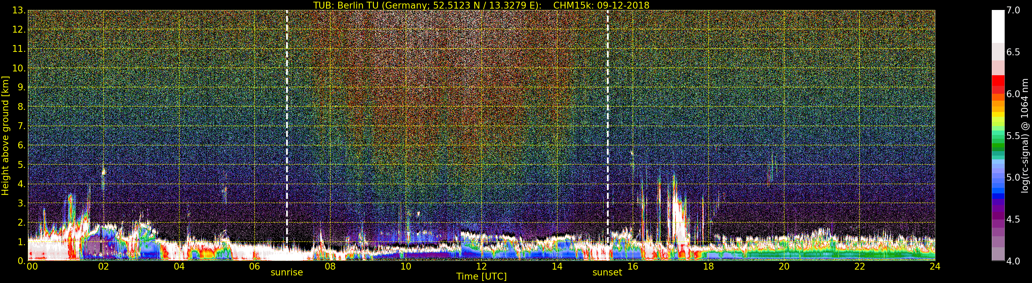Click the "3." height axis tick label
Viewport: 1032px width, 283px height.
tap(22, 203)
